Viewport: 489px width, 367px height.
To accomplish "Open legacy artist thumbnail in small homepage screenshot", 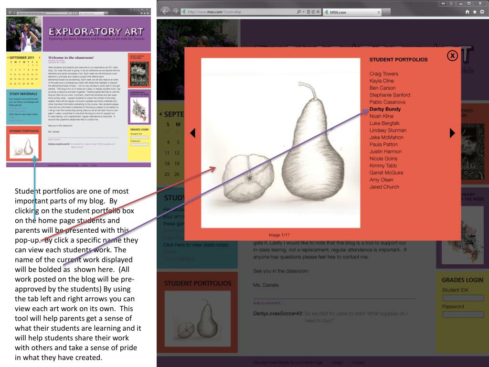I will [x=139, y=74].
